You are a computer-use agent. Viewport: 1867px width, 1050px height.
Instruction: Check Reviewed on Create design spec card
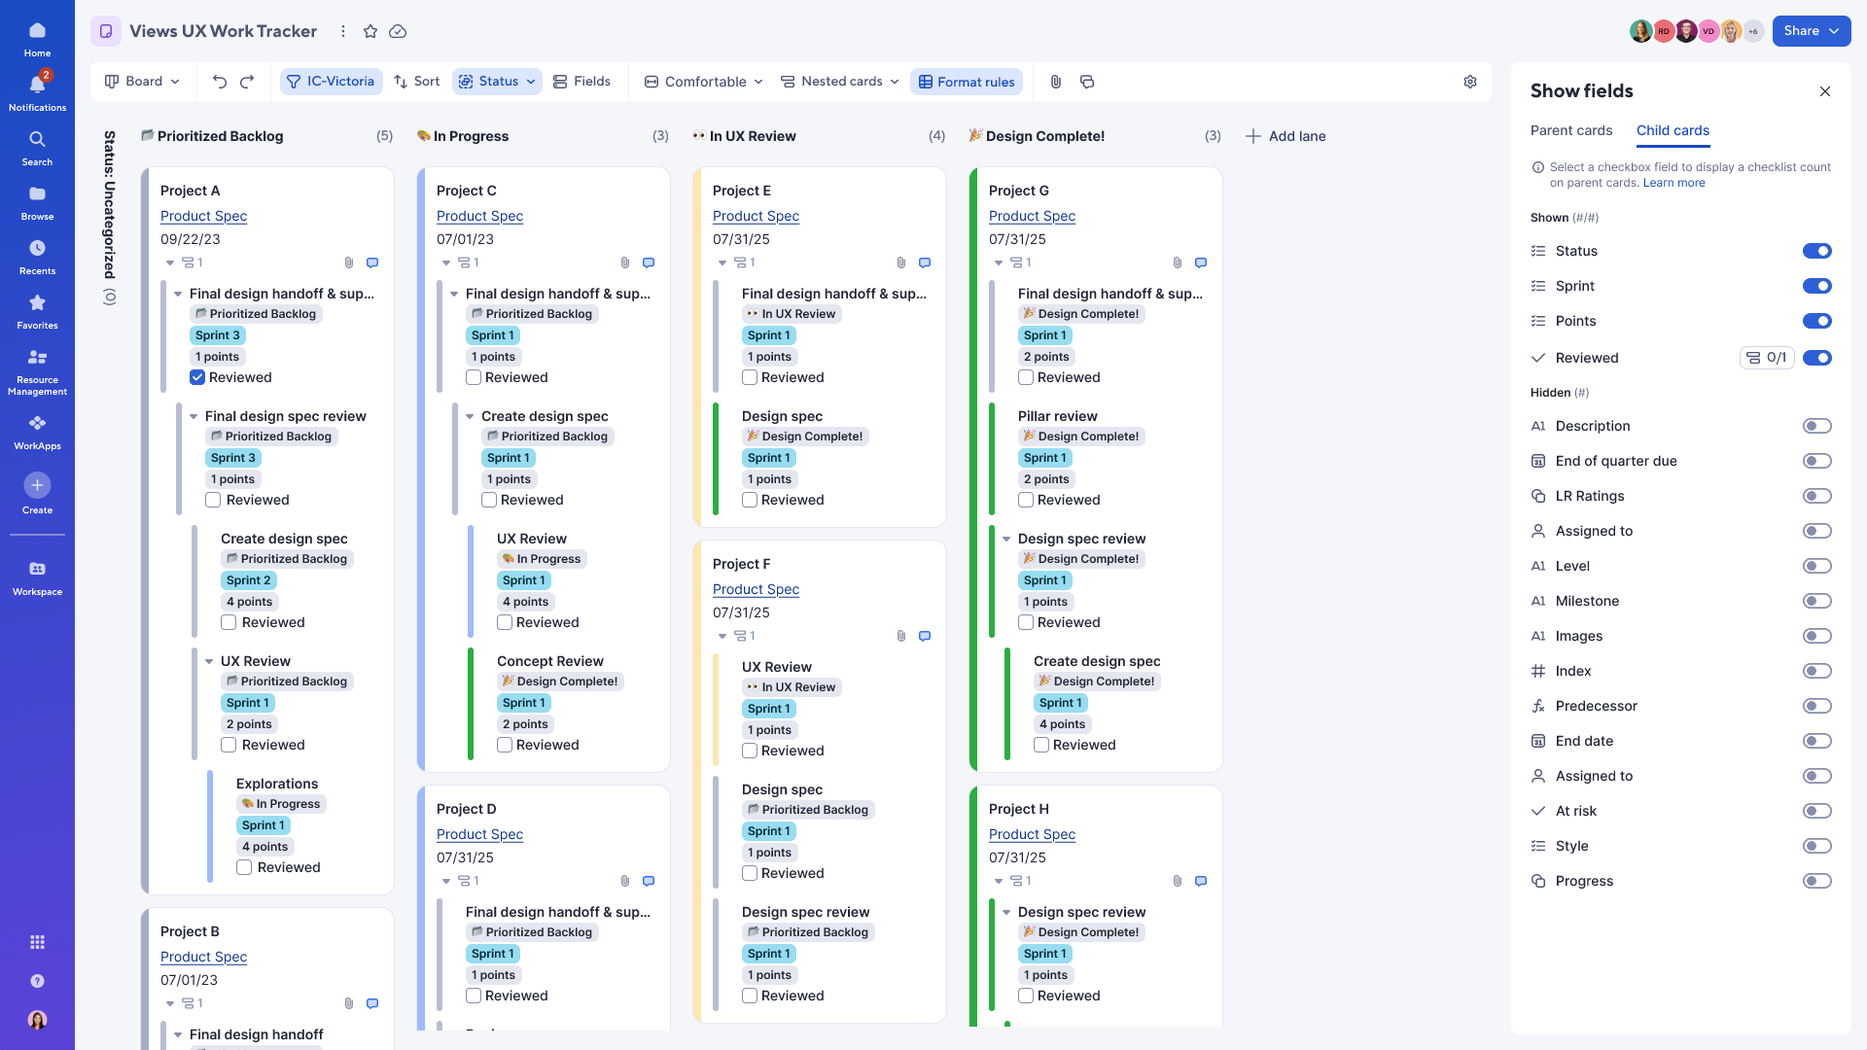click(x=229, y=622)
